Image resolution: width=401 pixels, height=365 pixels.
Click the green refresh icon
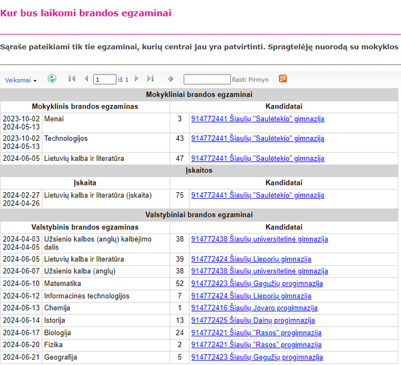point(52,78)
